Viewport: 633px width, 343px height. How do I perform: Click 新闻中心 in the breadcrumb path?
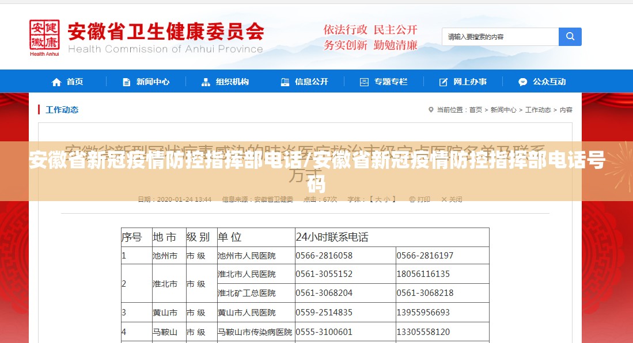[503, 110]
